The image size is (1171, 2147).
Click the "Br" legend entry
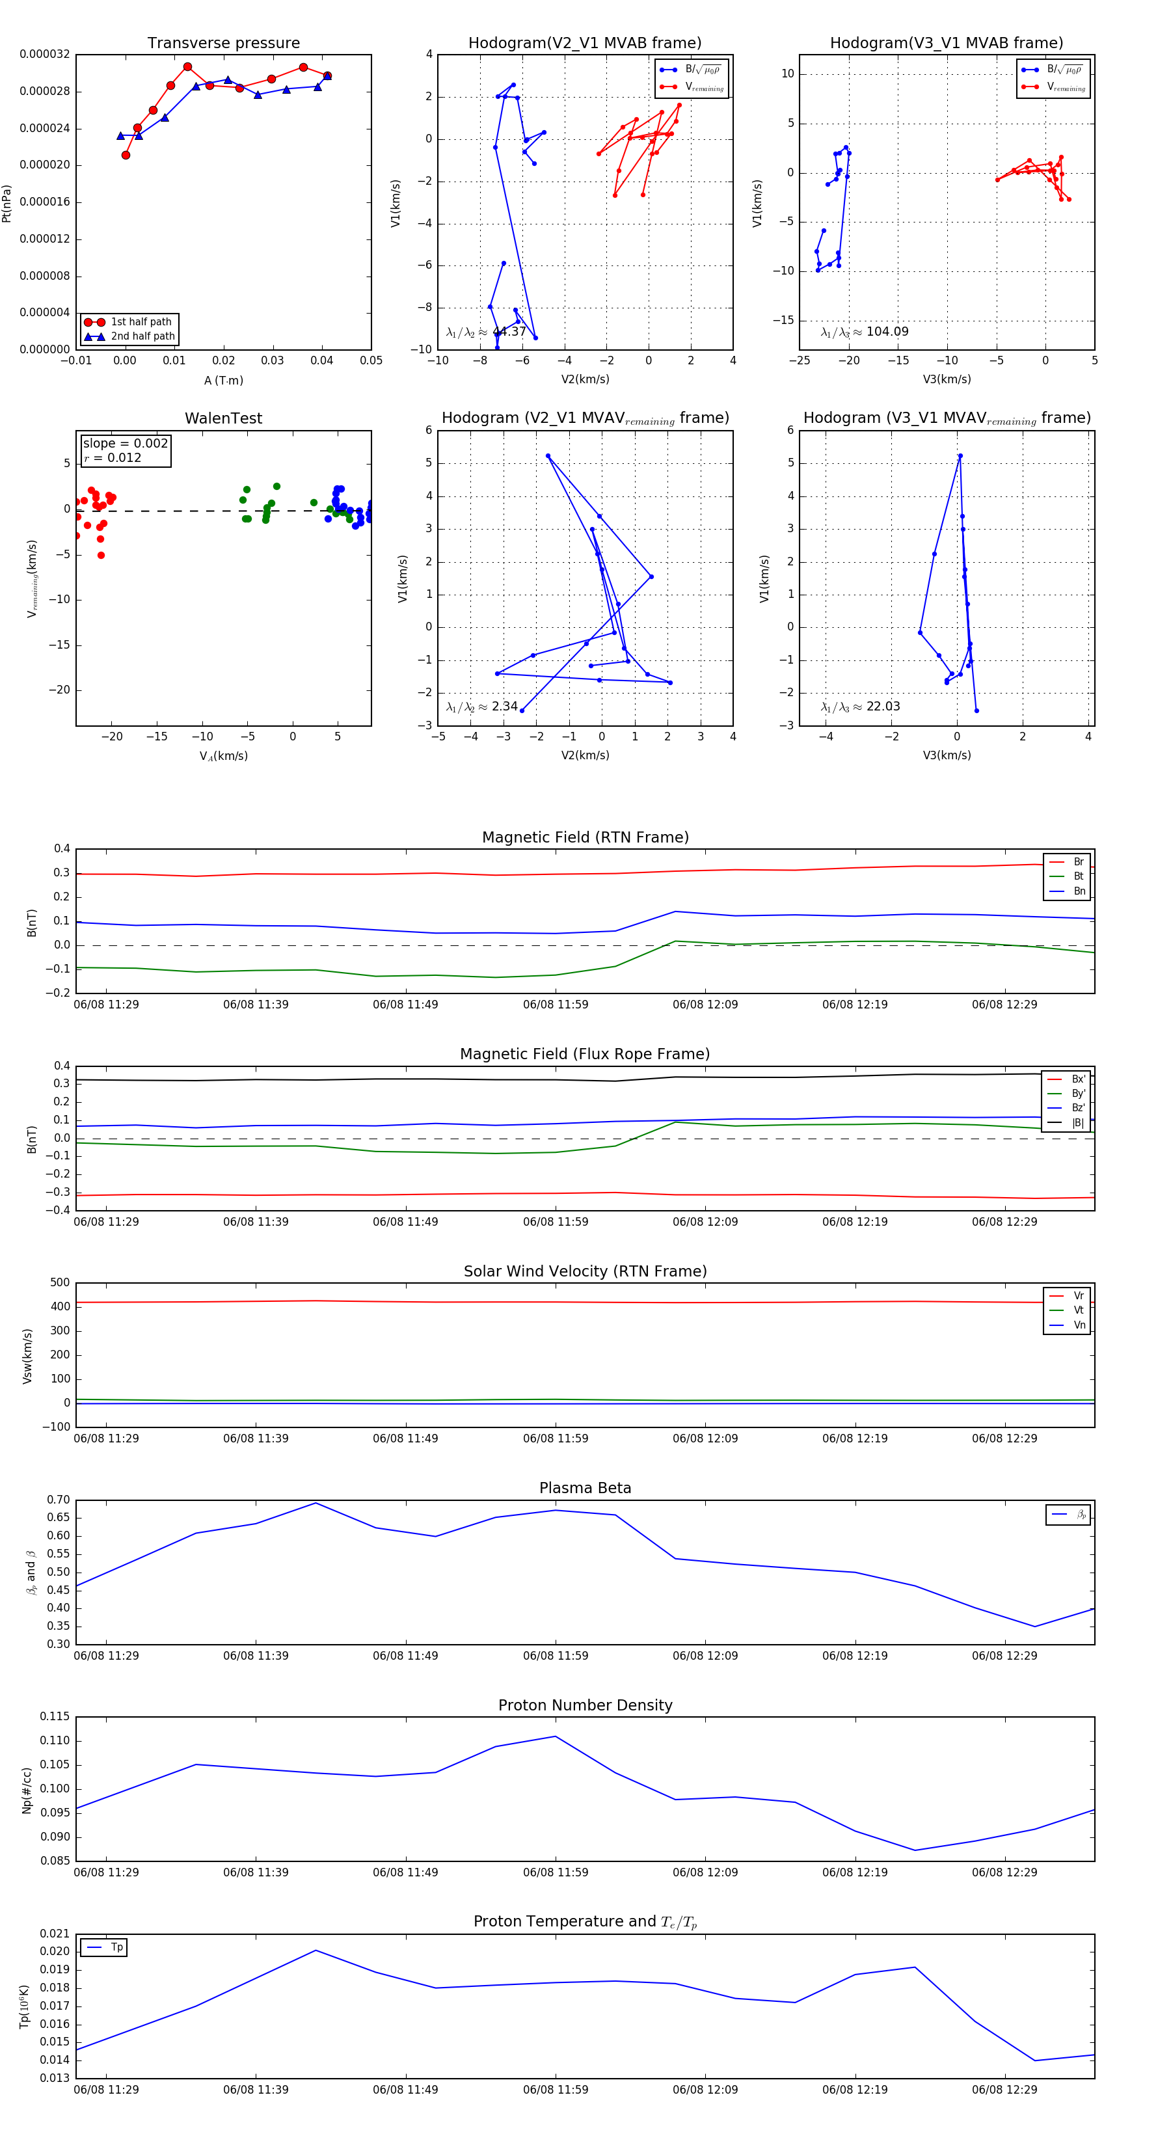point(1067,862)
